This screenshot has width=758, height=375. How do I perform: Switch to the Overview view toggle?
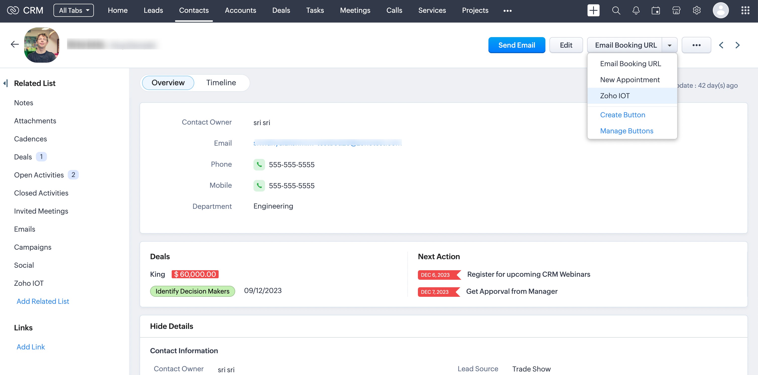[x=168, y=82]
